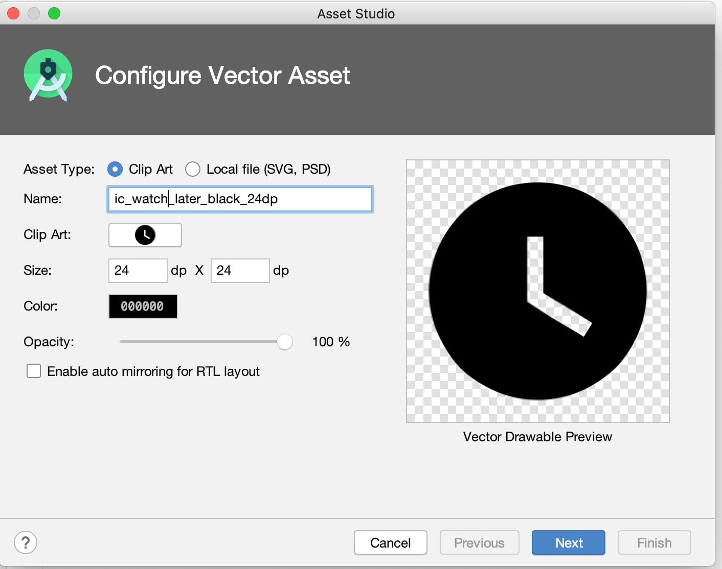Minimize the Asset Studio window
The height and width of the screenshot is (569, 722).
34,13
